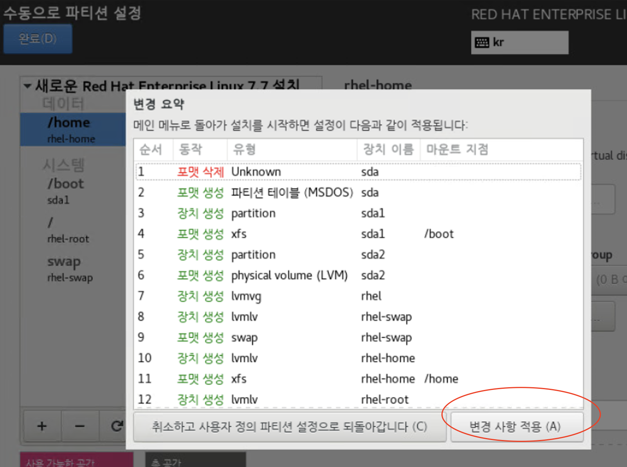Click the 총 공간 total space box

[195, 460]
